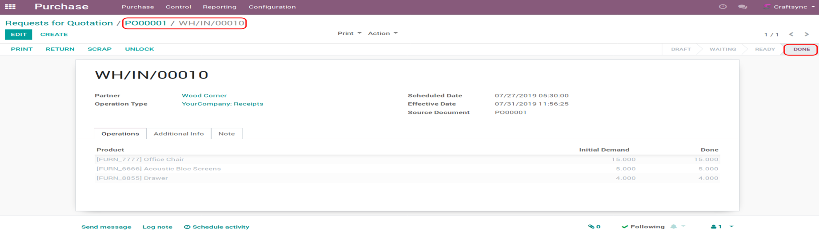This screenshot has width=819, height=239.
Task: Click the DONE status stage
Action: tap(801, 49)
